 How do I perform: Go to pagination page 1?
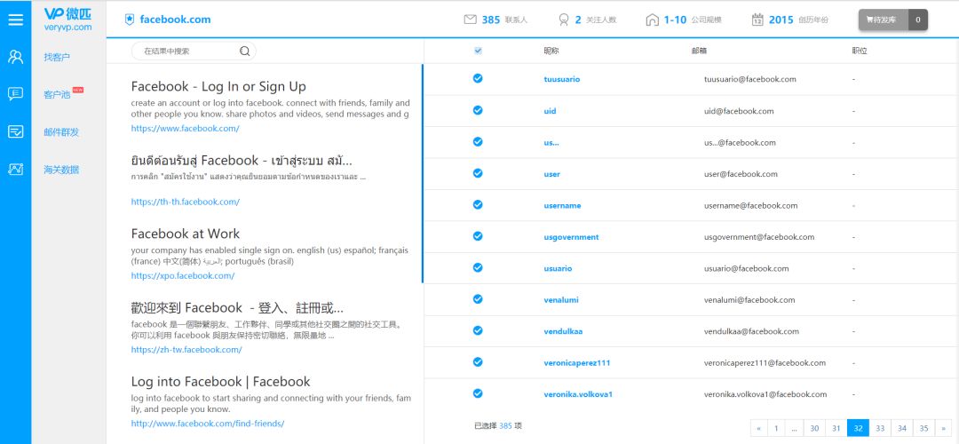click(775, 428)
